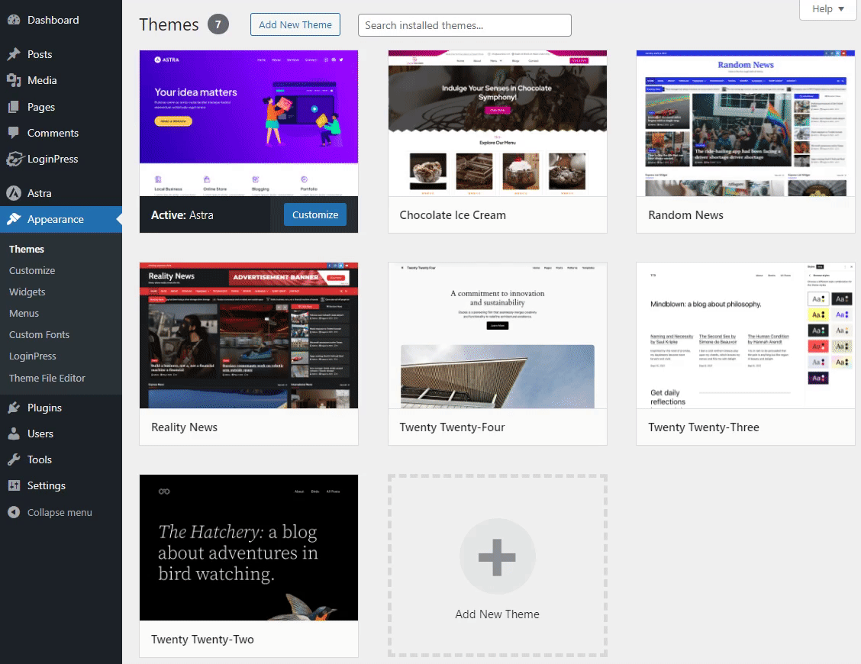
Task: Click the Random News theme name label
Action: tap(686, 215)
